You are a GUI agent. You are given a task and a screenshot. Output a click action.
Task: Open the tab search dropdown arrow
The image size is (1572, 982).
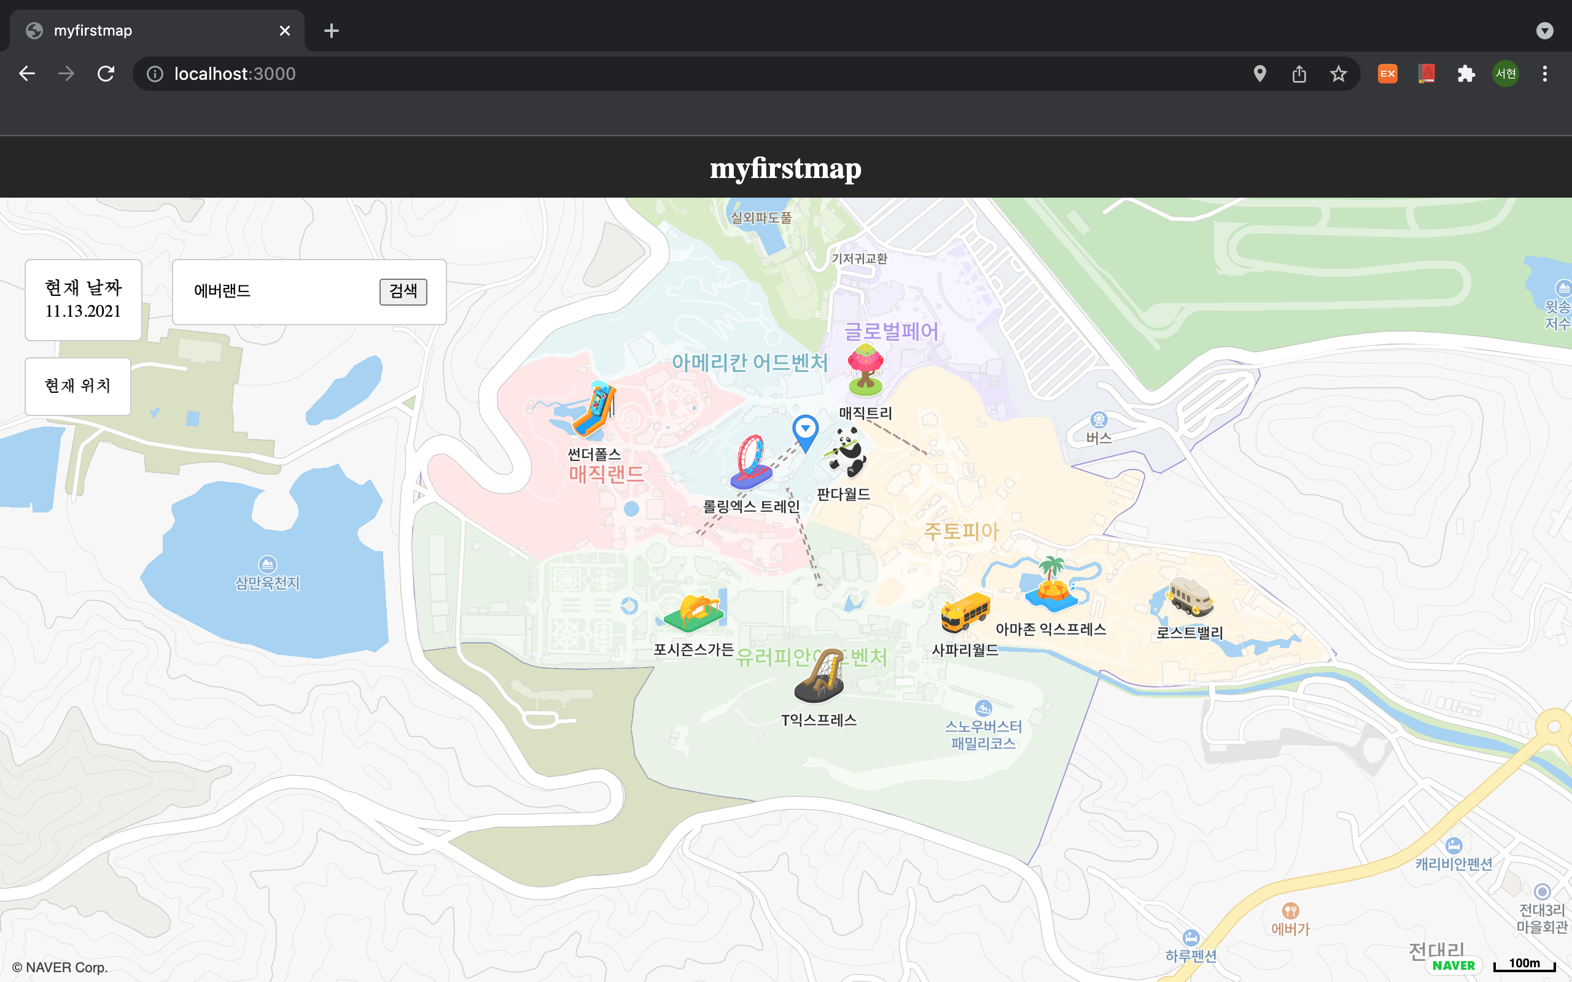(1545, 31)
